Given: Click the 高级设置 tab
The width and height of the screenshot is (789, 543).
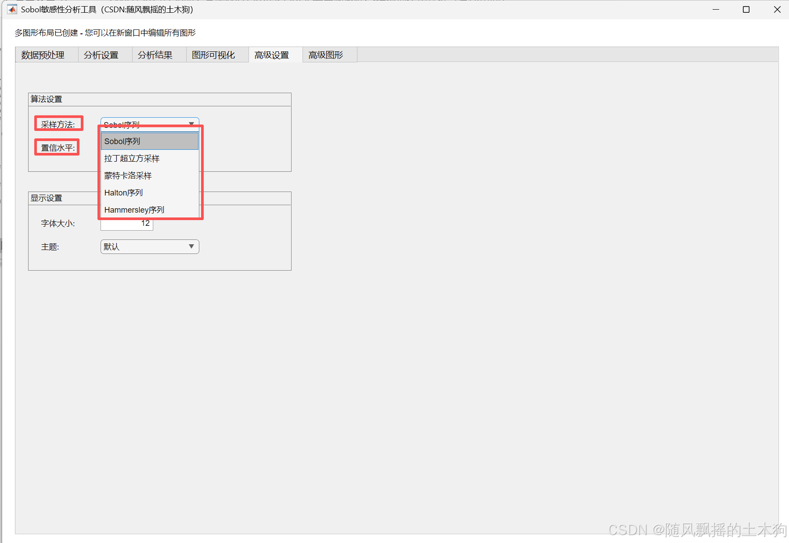Looking at the screenshot, I should pos(276,54).
